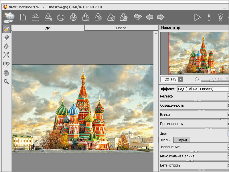Viewport: 229px width, 172px height.
Task: Load guiding lines with upload-pencil icon
Action: pos(111,17)
